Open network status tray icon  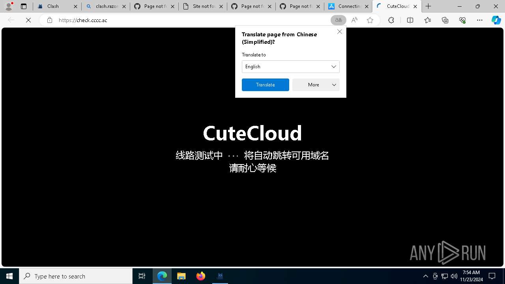tap(445, 276)
